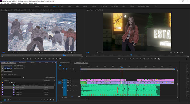Open Program monitor settings wrench
The height and width of the screenshot is (104, 190).
177,53
